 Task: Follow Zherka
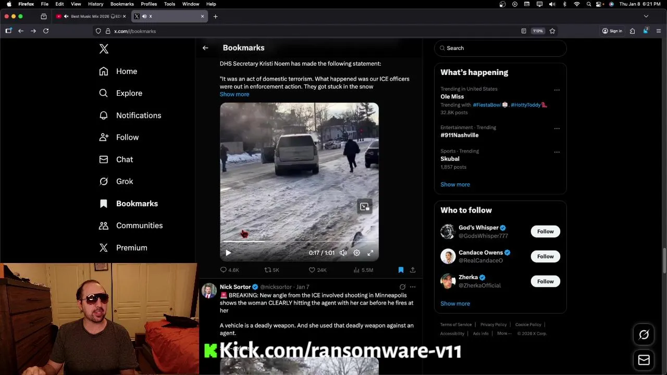[545, 281]
